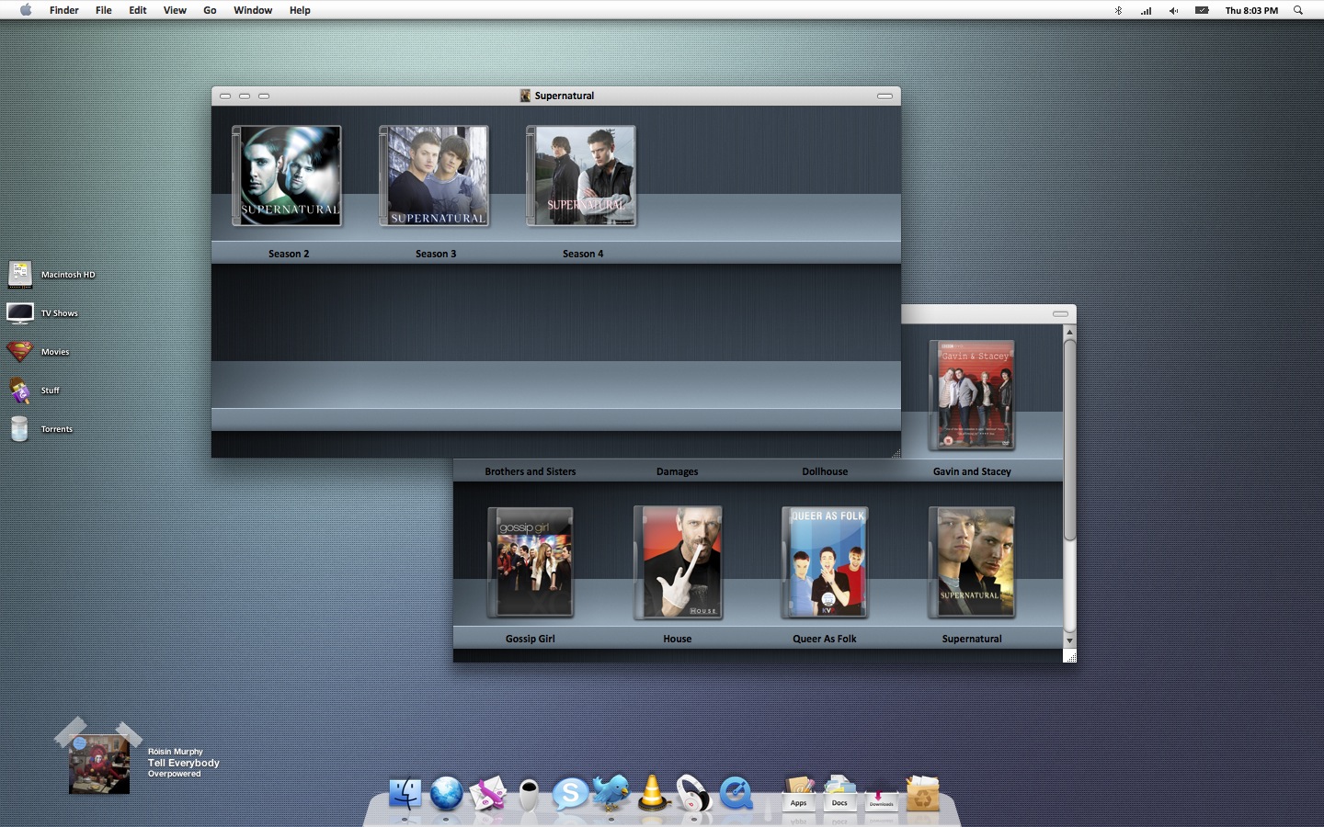Click the battery status icon
The width and height of the screenshot is (1324, 827).
pos(1202,10)
